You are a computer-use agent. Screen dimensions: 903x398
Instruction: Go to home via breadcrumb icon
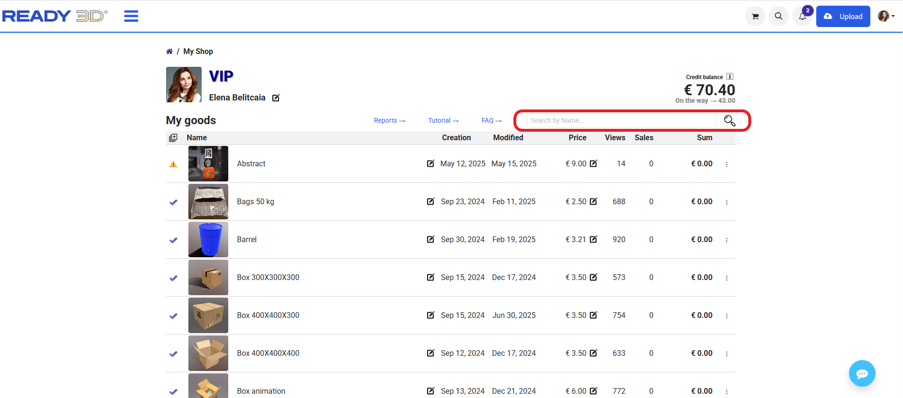pyautogui.click(x=169, y=51)
